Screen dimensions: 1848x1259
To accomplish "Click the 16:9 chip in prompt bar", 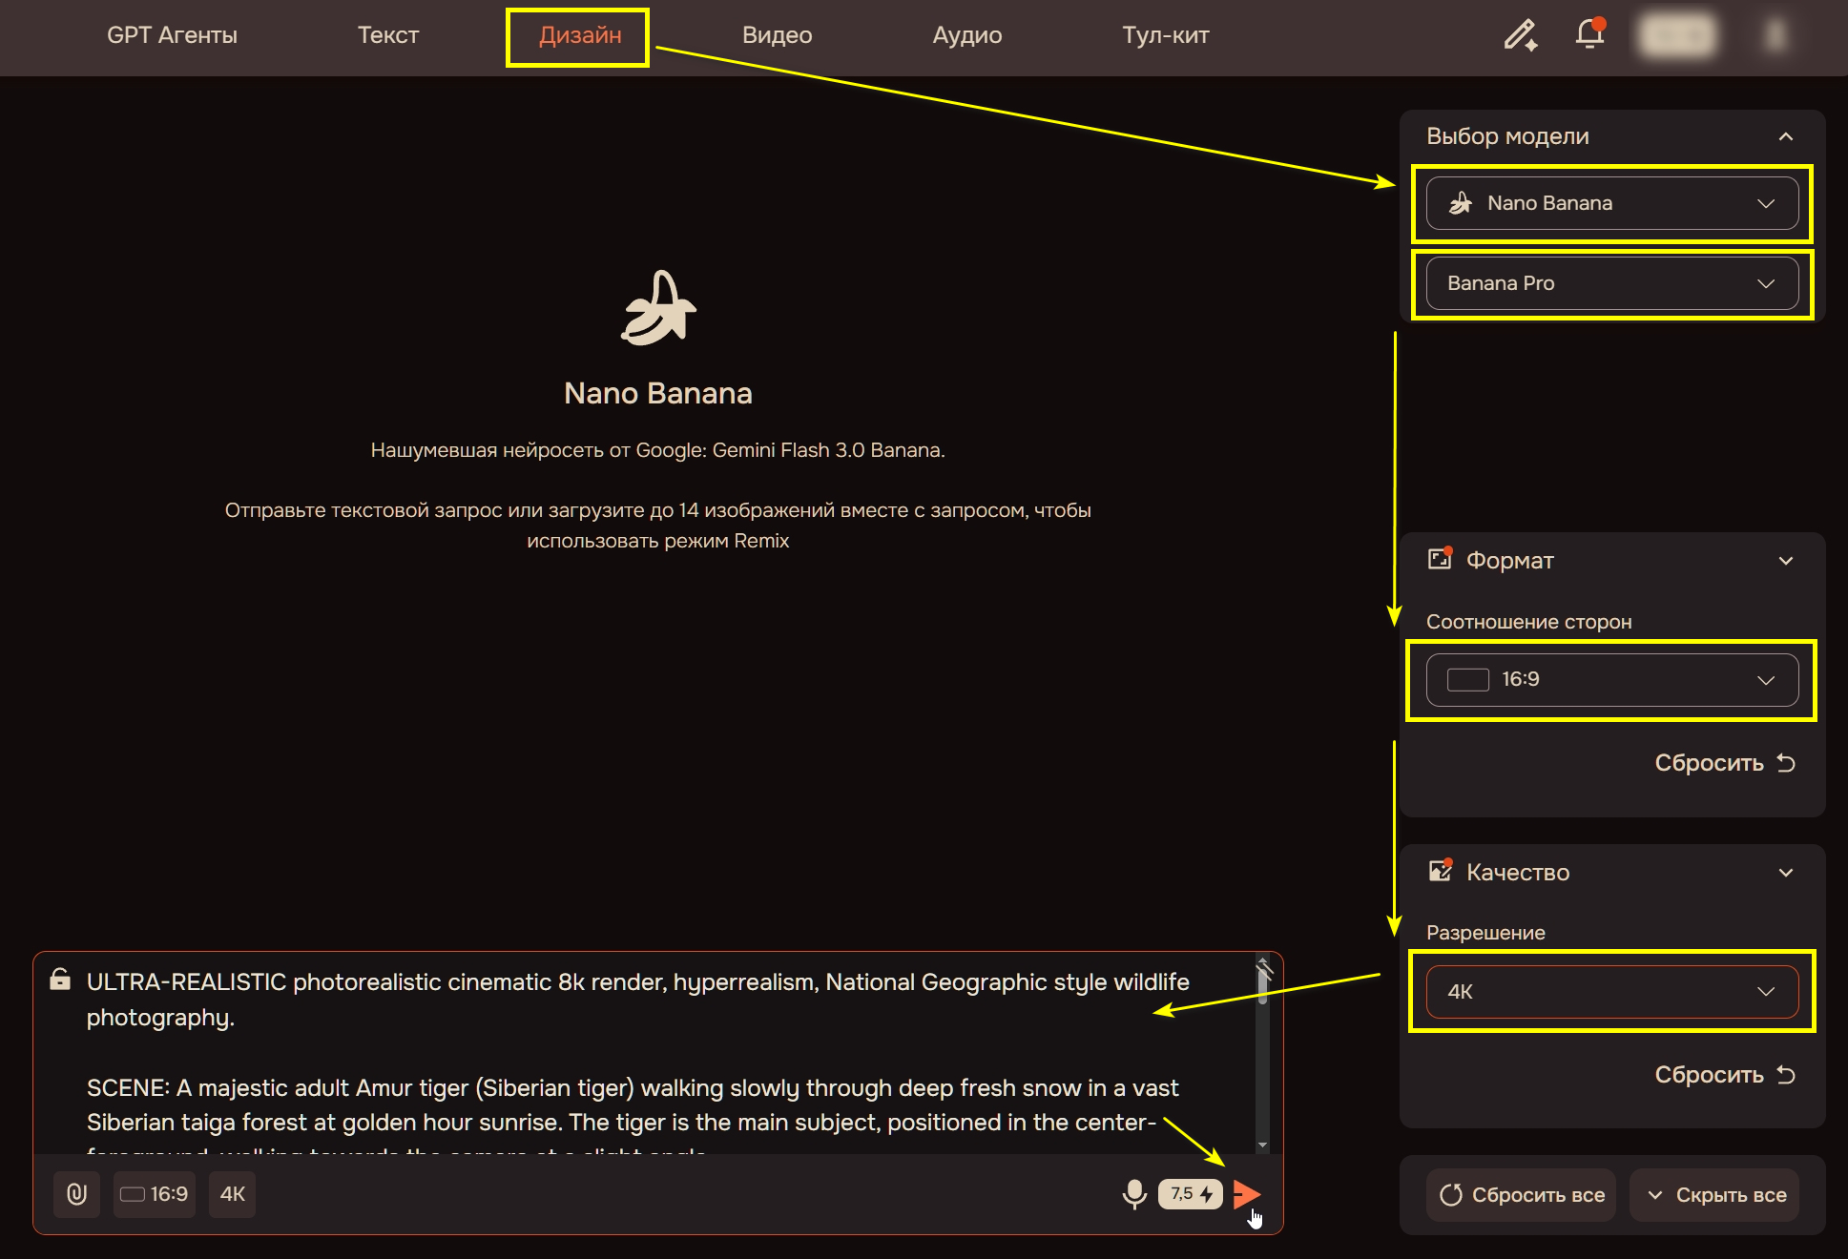I will point(155,1194).
